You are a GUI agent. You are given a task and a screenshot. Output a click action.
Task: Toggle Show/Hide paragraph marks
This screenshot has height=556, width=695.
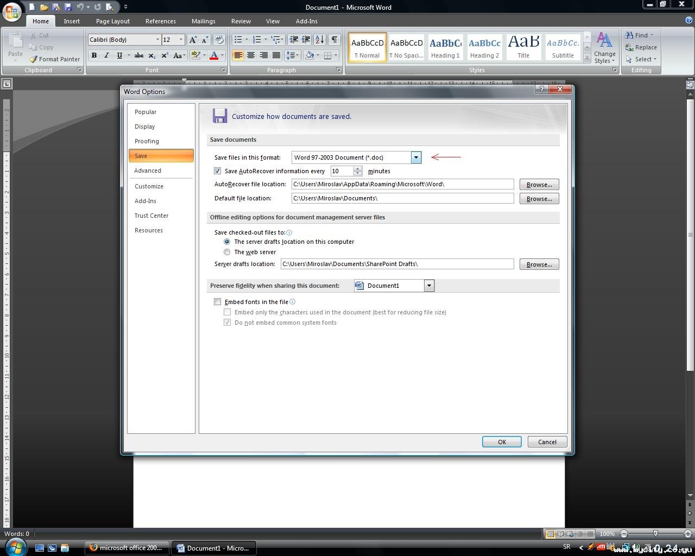pyautogui.click(x=334, y=40)
